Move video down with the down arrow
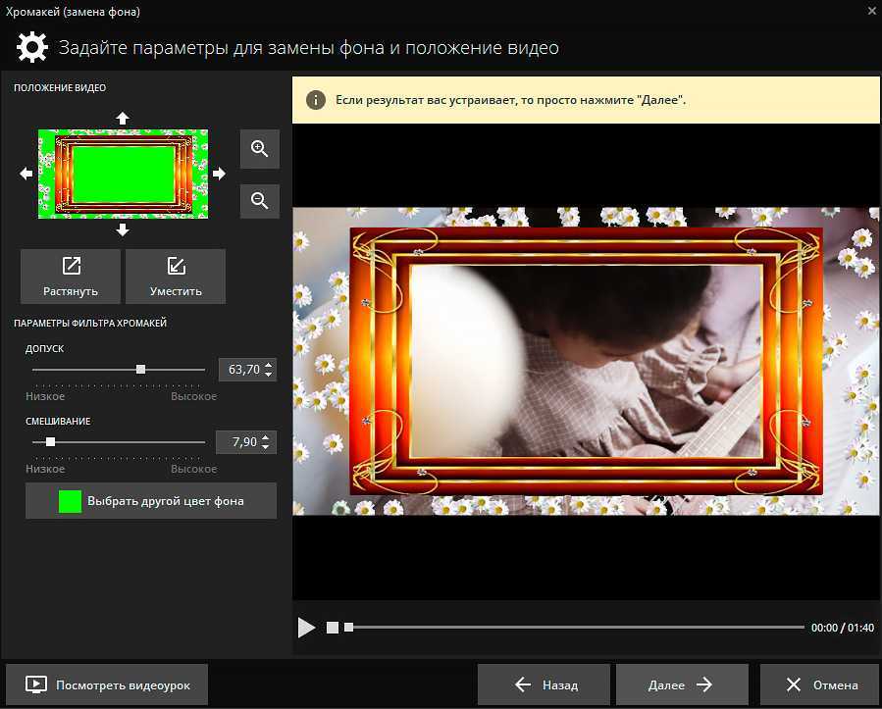 123,229
